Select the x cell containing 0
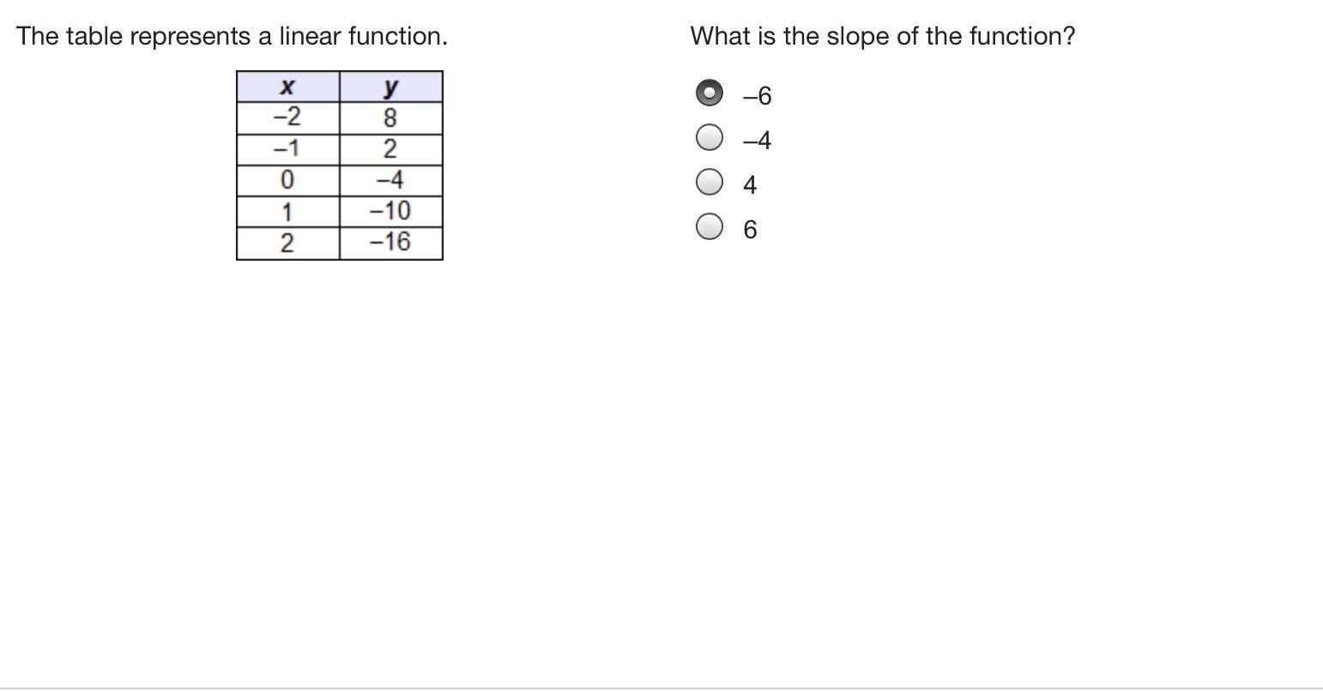The image size is (1323, 691). (288, 181)
